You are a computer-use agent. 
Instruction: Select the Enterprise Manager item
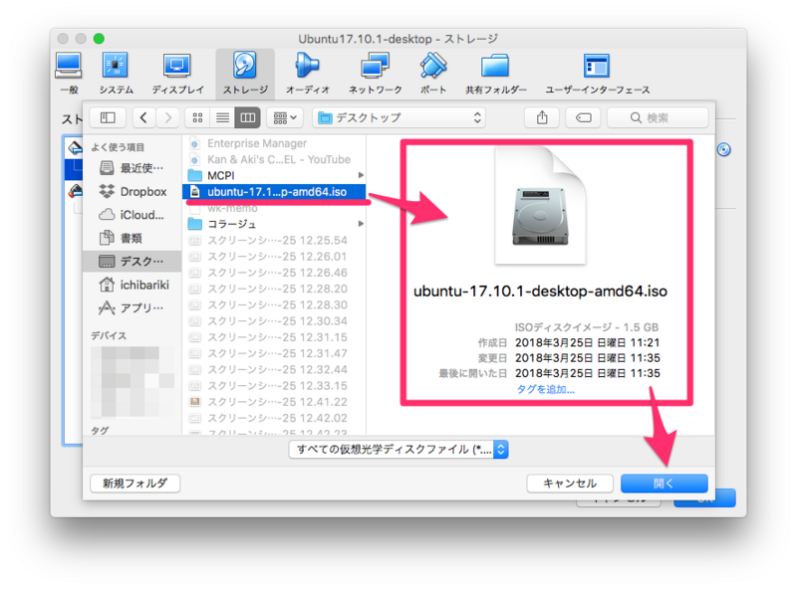point(274,143)
